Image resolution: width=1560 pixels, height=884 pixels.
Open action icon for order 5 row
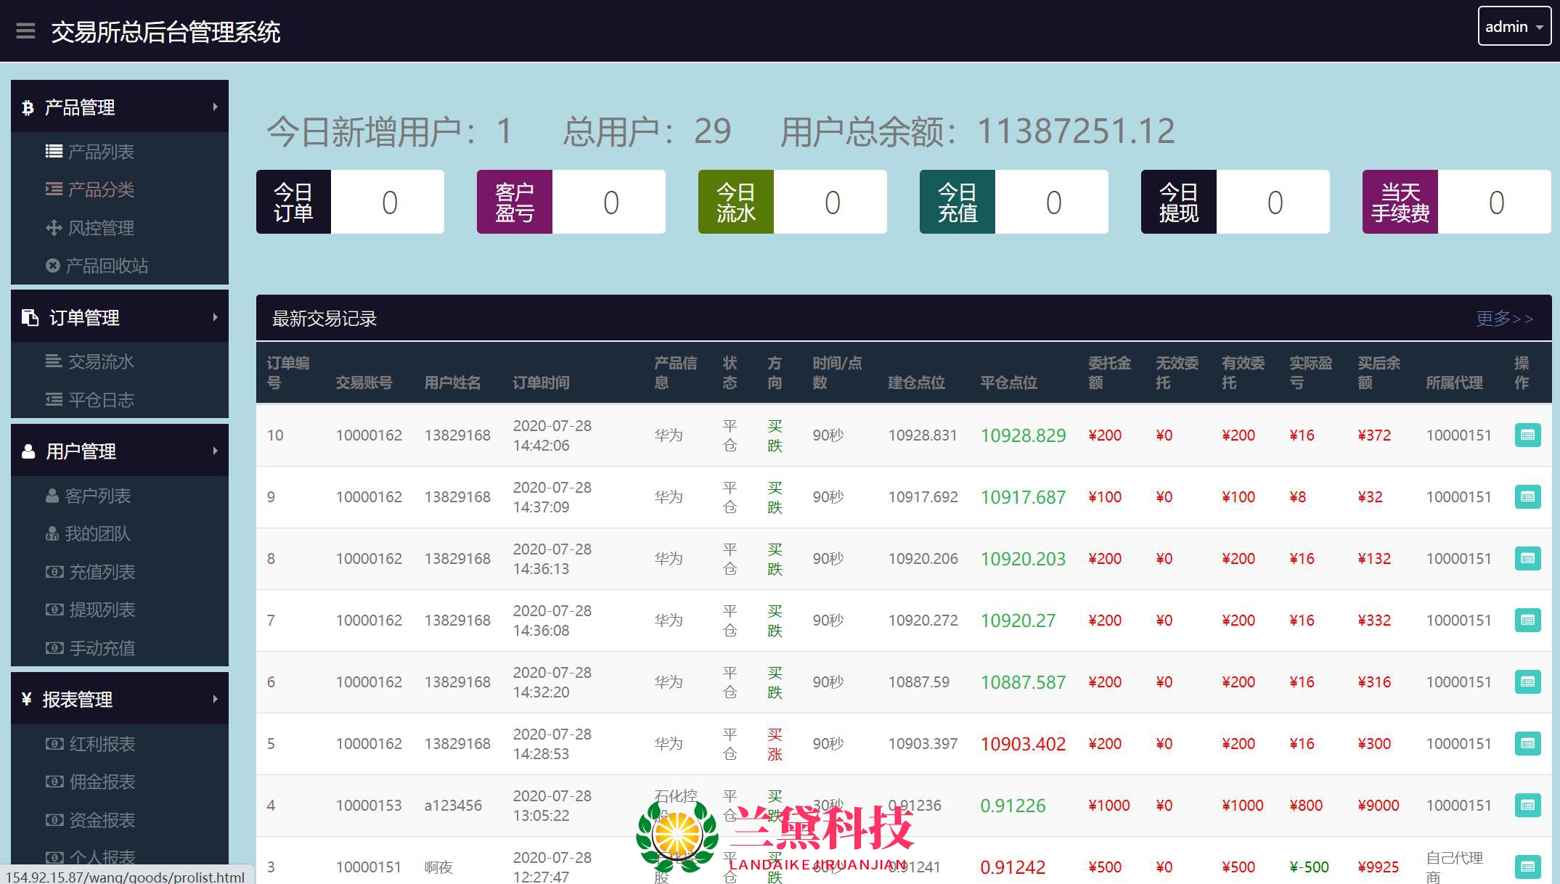1527,744
